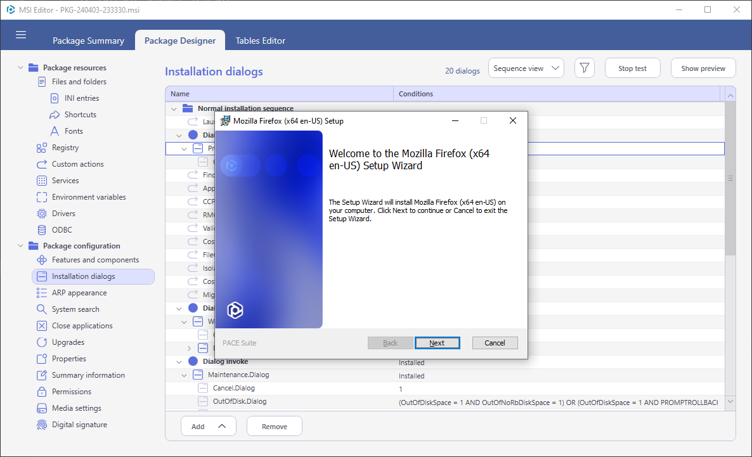Click the dialogs list vertical scrollbar
This screenshot has width=752, height=457.
point(730,178)
